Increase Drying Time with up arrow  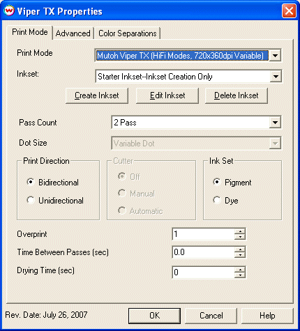click(240, 270)
